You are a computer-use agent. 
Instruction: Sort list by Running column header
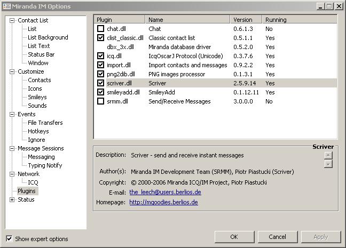(276, 20)
